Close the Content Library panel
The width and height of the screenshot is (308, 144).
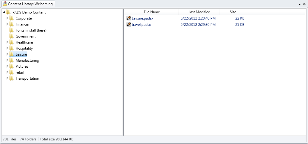tap(304, 4)
